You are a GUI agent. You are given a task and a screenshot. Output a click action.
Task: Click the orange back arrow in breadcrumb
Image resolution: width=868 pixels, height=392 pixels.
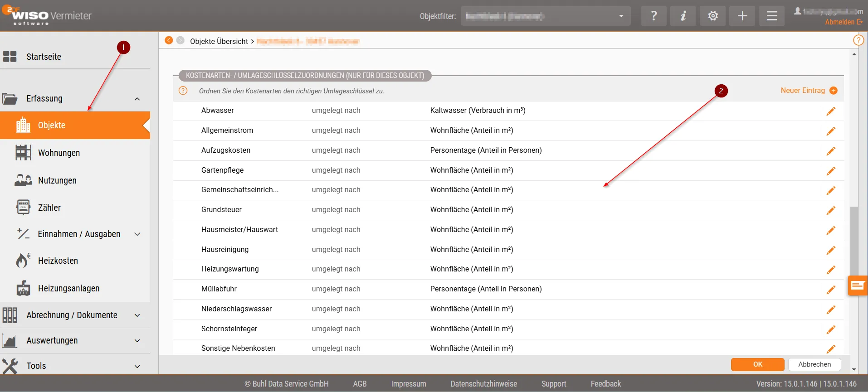tap(169, 40)
